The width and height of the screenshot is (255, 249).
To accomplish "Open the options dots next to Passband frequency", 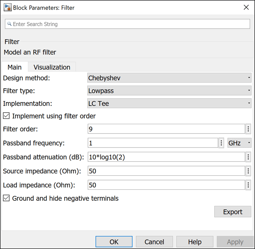I will click(x=221, y=143).
